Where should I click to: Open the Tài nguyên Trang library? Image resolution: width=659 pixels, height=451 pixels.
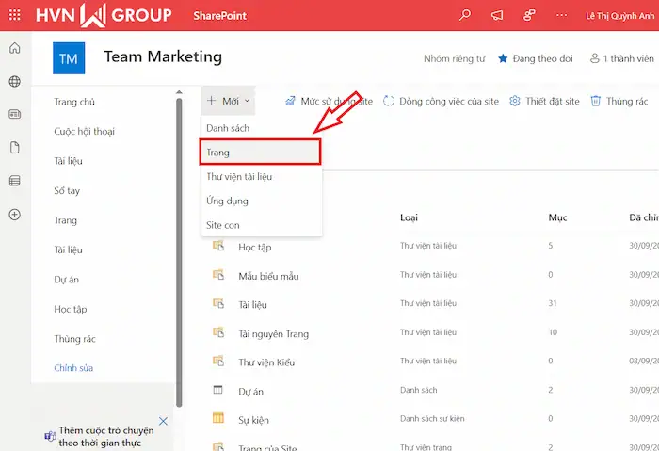click(x=273, y=333)
